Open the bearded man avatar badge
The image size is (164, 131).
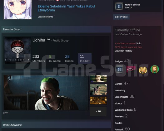pos(155,69)
